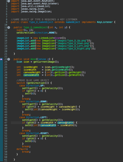Click highlighted canvasWidth declaration on line 29

[31, 75]
